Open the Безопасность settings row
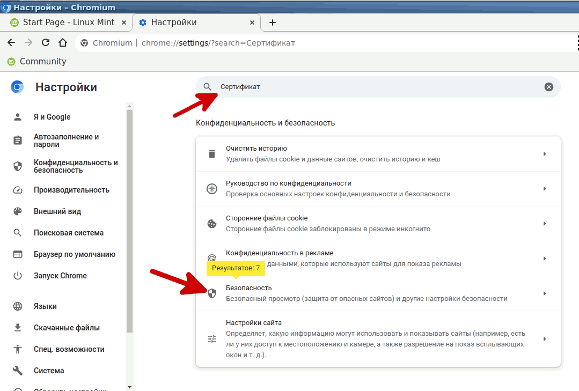Screen dimensions: 579x391 point(378,293)
